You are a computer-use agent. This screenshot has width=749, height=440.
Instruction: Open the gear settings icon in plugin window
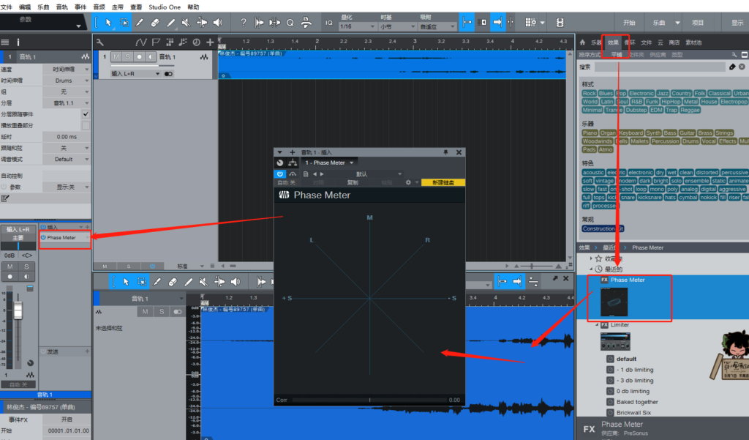point(408,182)
